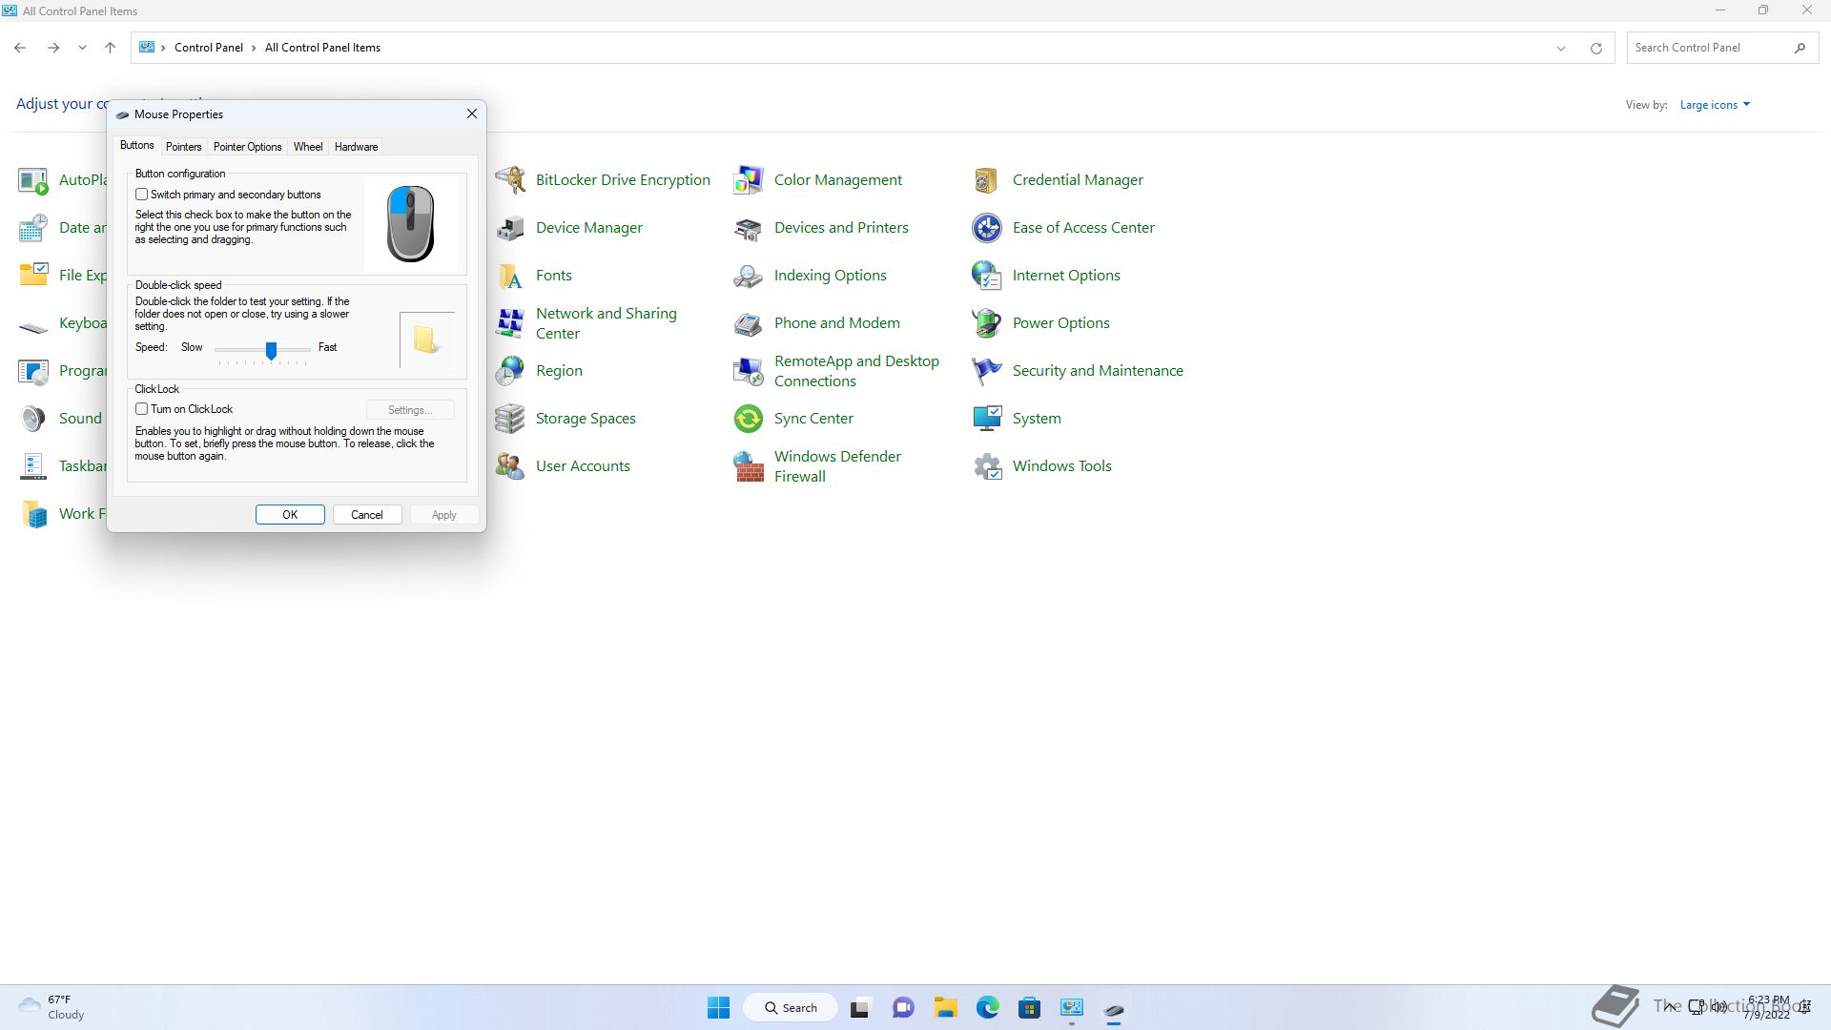Image resolution: width=1831 pixels, height=1030 pixels.
Task: Open User Accounts icon
Action: pyautogui.click(x=510, y=465)
